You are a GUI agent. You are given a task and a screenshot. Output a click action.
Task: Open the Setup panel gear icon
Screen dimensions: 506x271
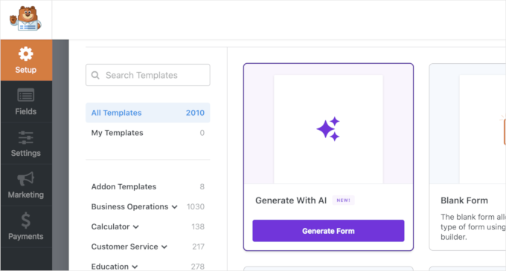coord(26,53)
